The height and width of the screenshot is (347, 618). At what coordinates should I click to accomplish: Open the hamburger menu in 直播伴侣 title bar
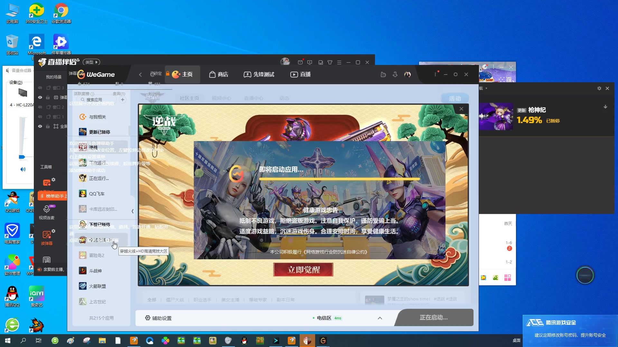[339, 62]
